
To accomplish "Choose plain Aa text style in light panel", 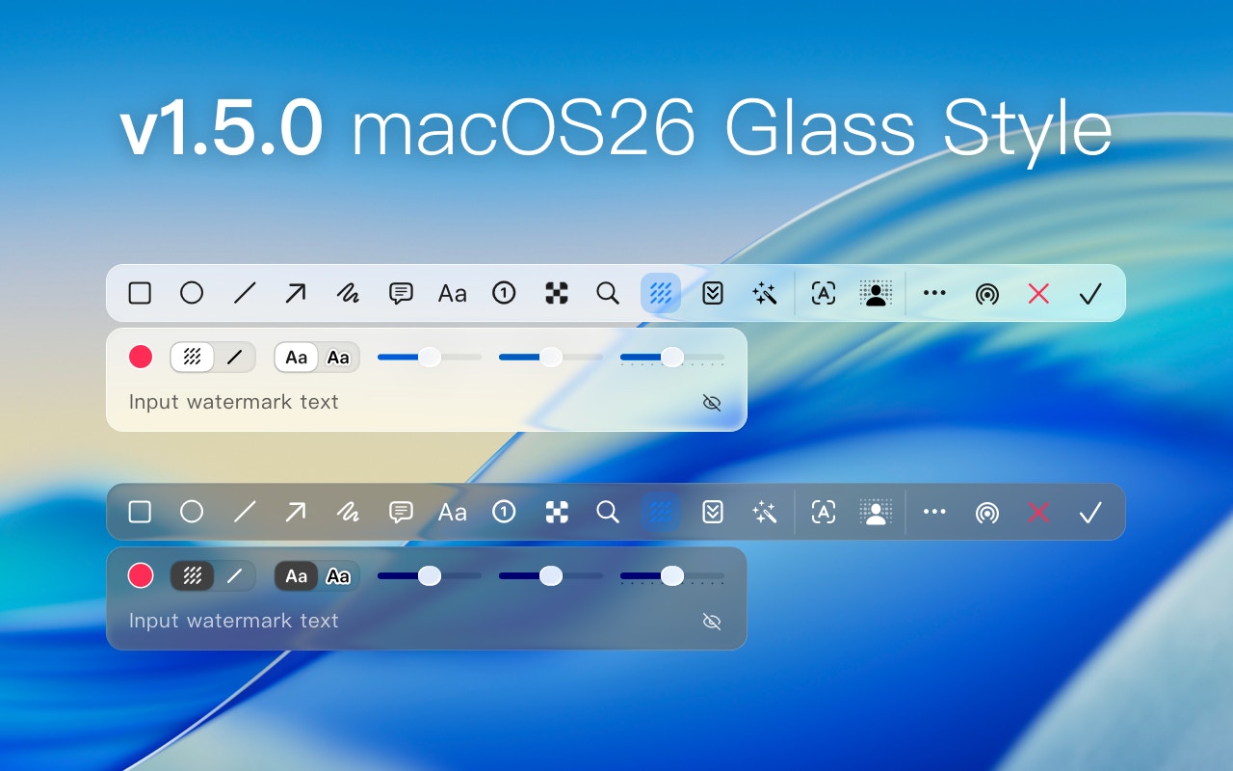I will tap(297, 358).
